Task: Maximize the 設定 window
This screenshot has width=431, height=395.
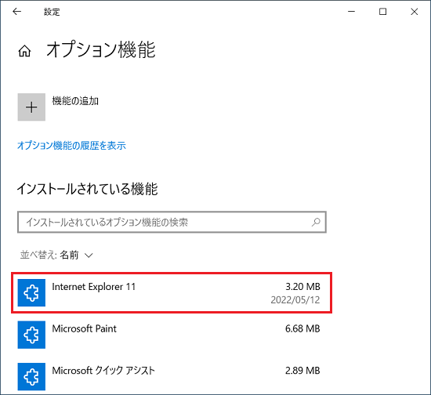Action: coord(383,12)
